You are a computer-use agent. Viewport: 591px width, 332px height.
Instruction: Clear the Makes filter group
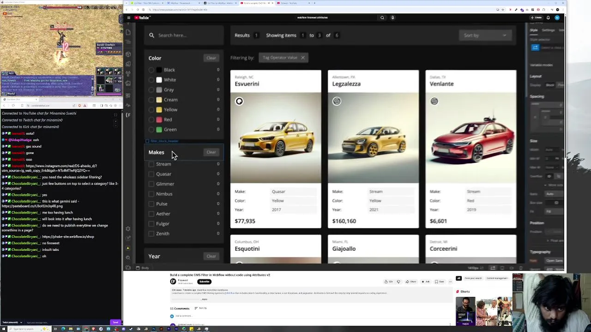[211, 152]
